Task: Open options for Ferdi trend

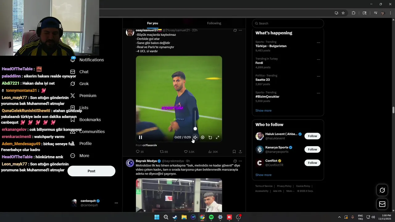Action: (318, 60)
